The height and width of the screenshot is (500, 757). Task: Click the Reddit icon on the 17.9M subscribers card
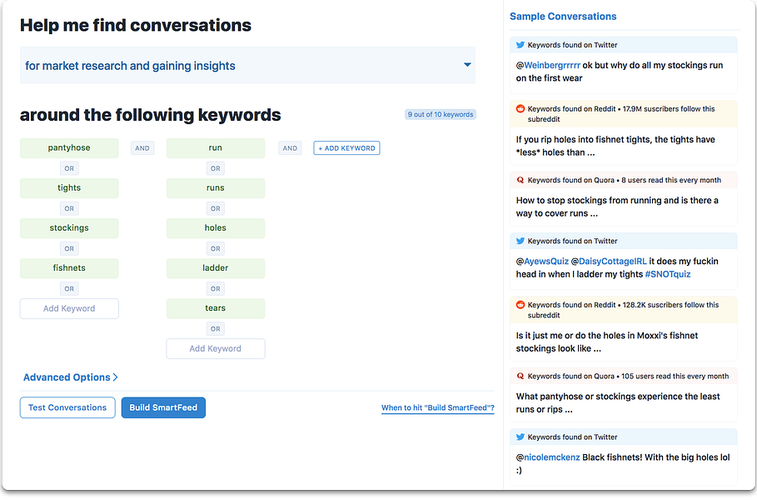[520, 108]
